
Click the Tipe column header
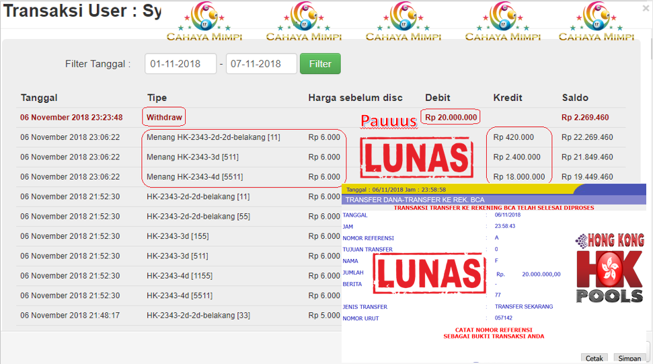157,98
